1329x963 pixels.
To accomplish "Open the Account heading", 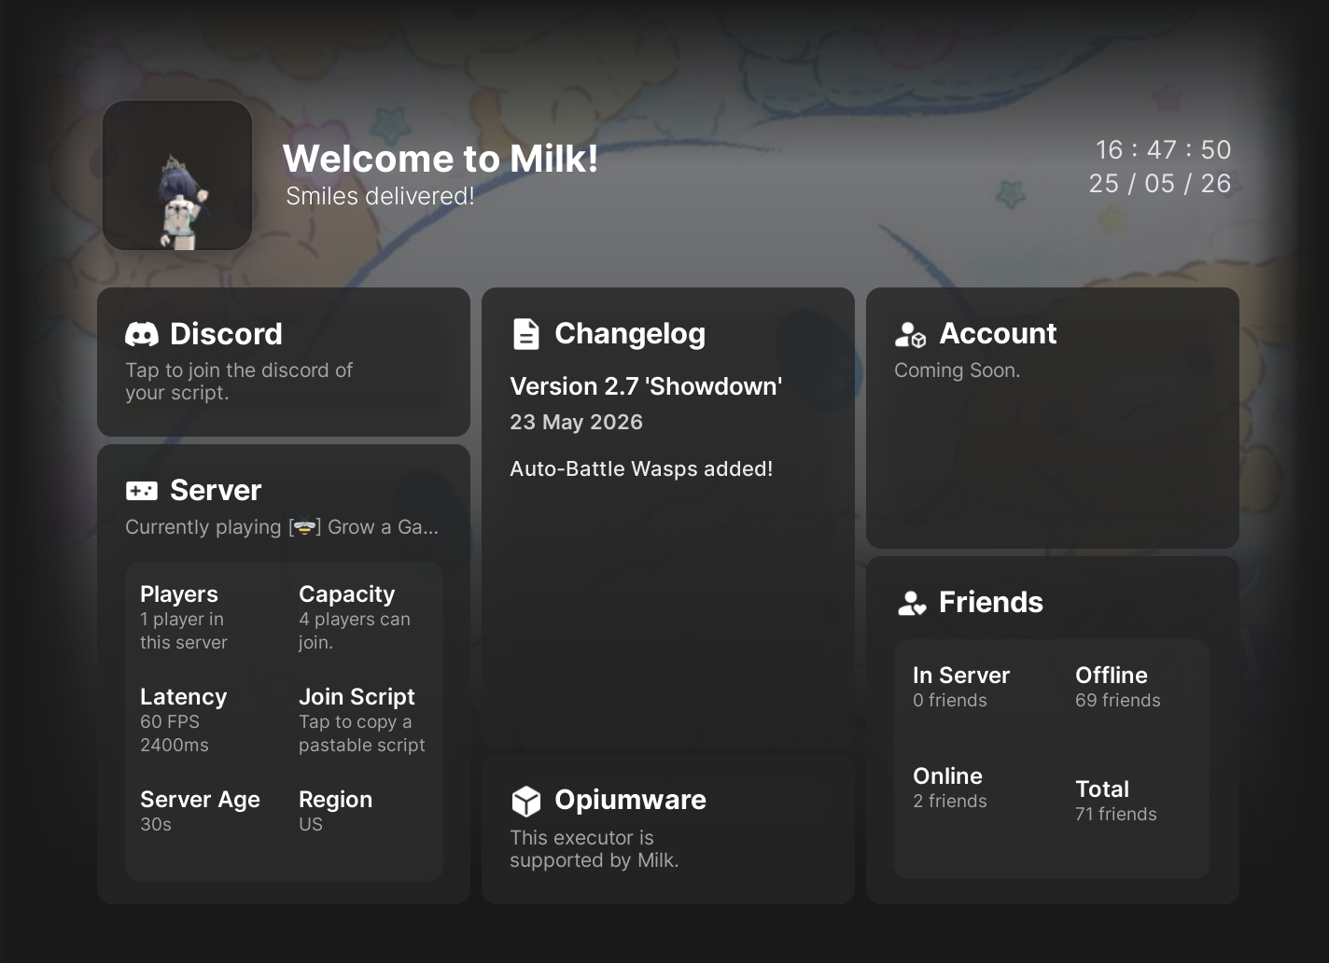I will [998, 334].
